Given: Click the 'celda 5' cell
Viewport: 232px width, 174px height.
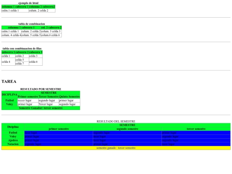Looking at the screenshot, I should click(22, 60).
